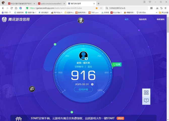169x121 pixels.
Task: Click the START定制手柄 promotion banner text
Action: 73,118
